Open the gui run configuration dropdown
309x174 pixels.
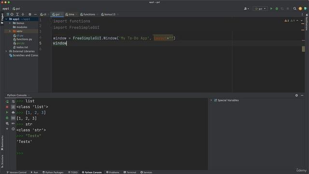260,9
